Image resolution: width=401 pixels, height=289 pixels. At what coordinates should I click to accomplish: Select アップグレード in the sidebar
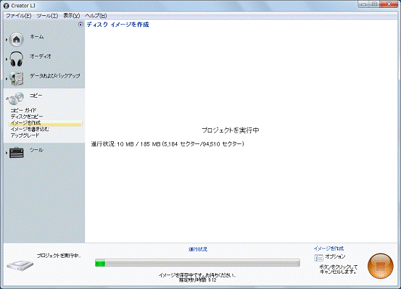point(25,135)
